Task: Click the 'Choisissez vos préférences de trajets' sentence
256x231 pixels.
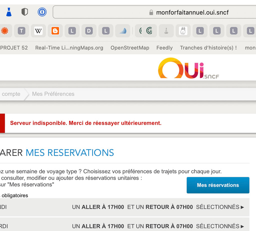Action: click(152, 171)
